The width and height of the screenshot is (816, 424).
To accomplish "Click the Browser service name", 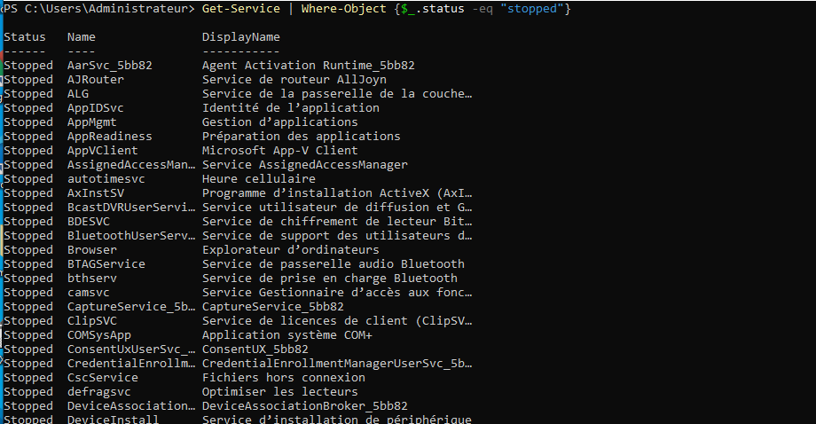I will pos(91,250).
